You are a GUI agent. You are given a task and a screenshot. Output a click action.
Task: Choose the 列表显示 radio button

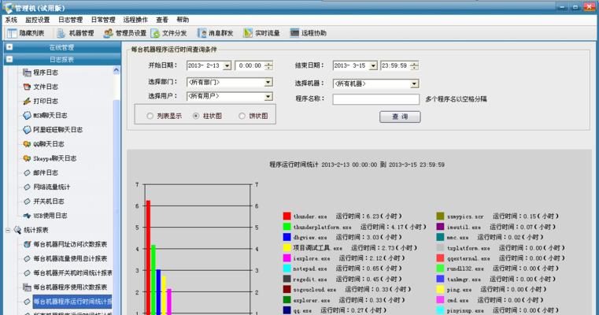pos(150,116)
